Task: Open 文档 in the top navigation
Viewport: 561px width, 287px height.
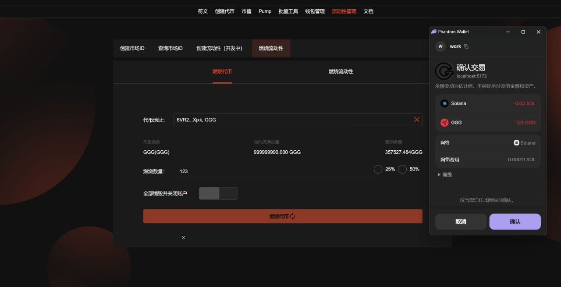Action: 369,11
